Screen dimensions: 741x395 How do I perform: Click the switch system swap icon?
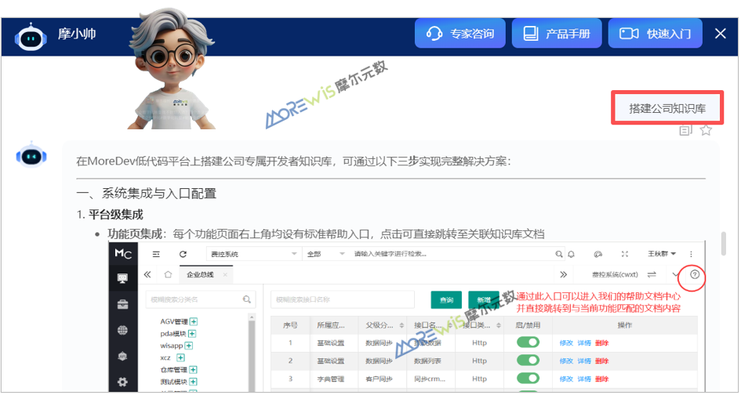coord(652,274)
